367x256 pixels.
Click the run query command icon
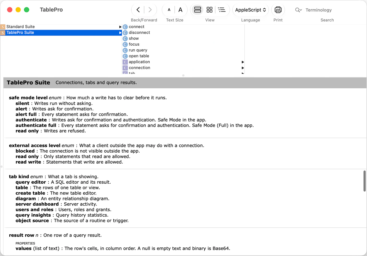pos(125,50)
